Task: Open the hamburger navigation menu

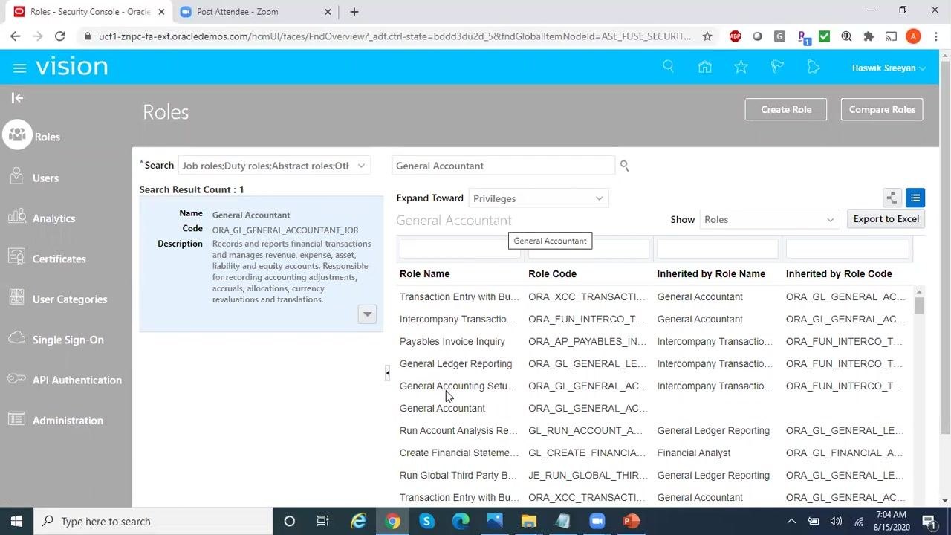Action: (20, 68)
